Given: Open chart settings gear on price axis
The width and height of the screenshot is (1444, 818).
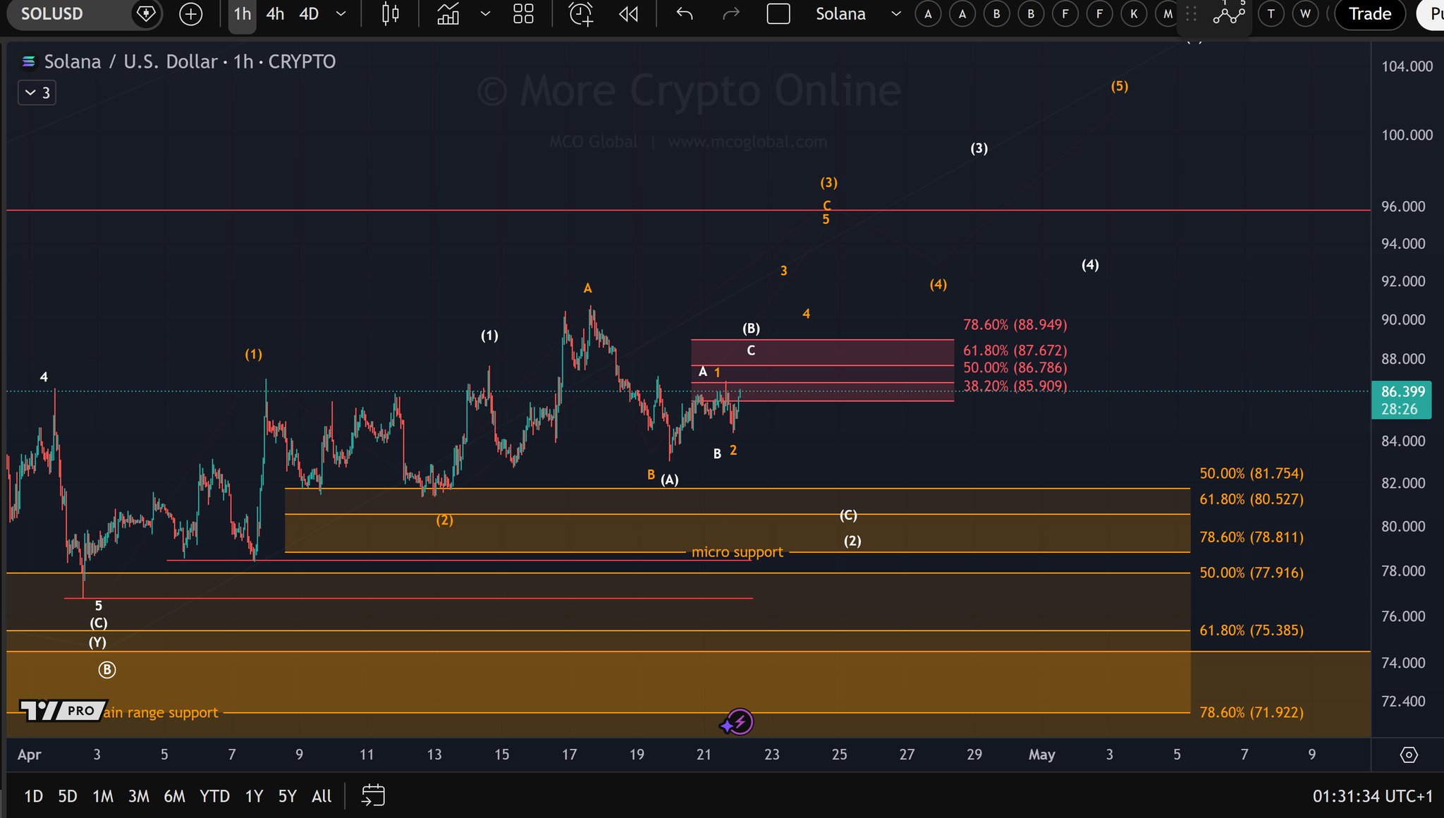Looking at the screenshot, I should [1408, 755].
